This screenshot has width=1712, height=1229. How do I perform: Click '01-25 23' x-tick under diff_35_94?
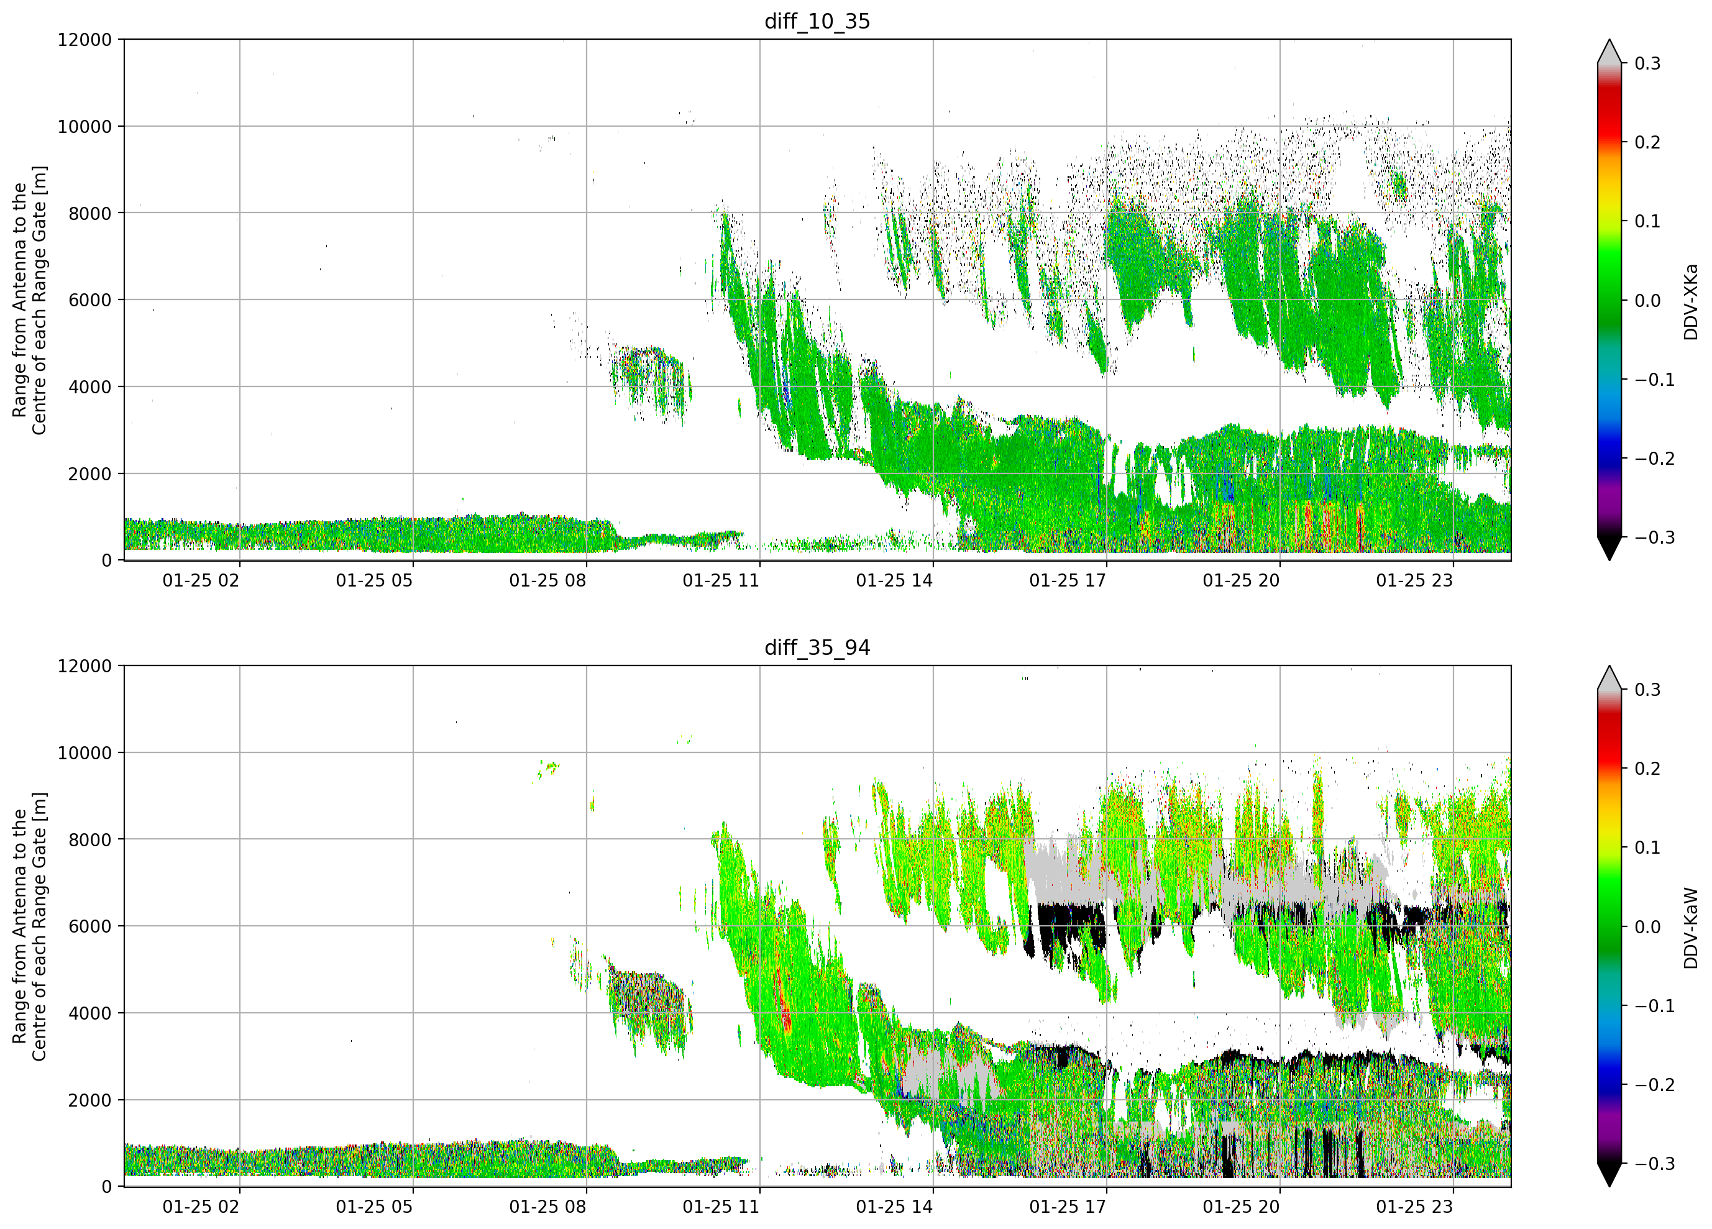coord(1414,1207)
